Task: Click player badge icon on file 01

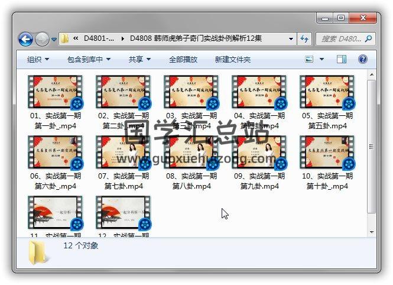Action: 77,103
